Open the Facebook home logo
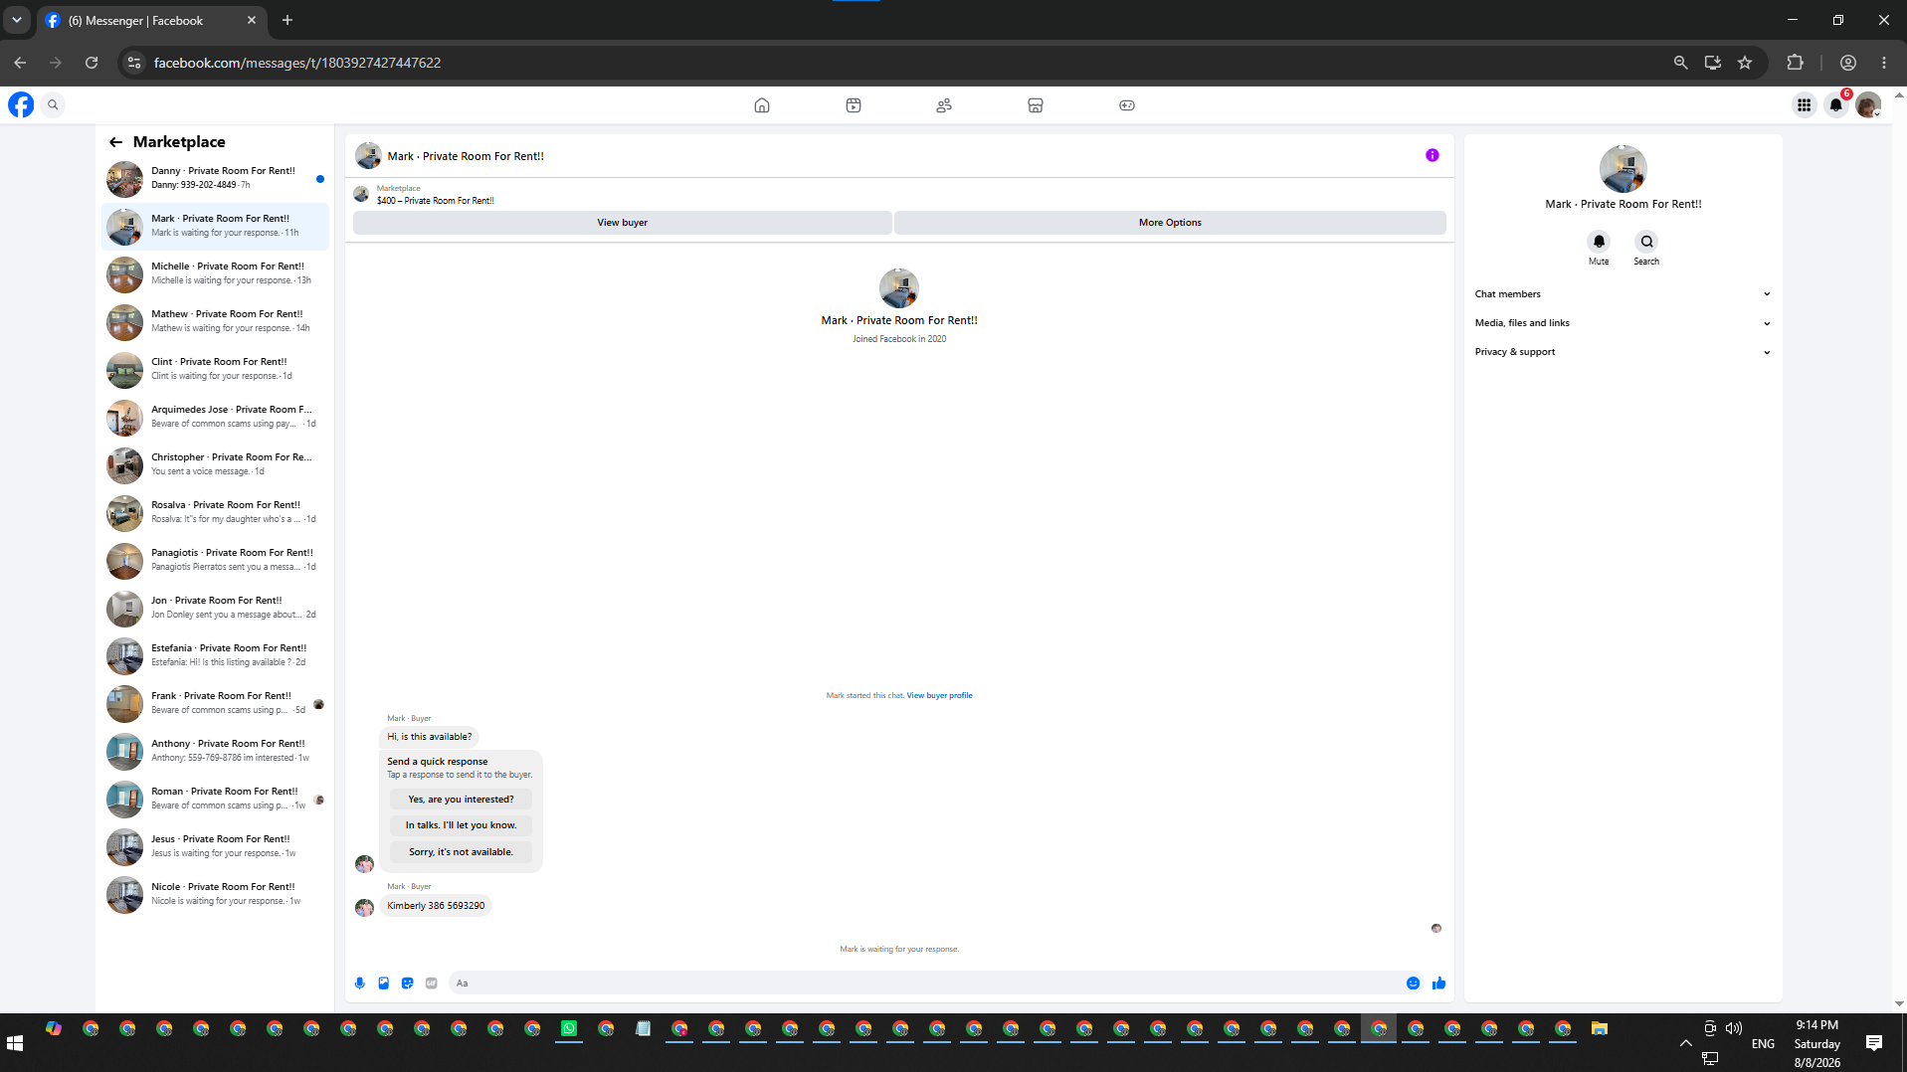1907x1072 pixels. coord(21,104)
